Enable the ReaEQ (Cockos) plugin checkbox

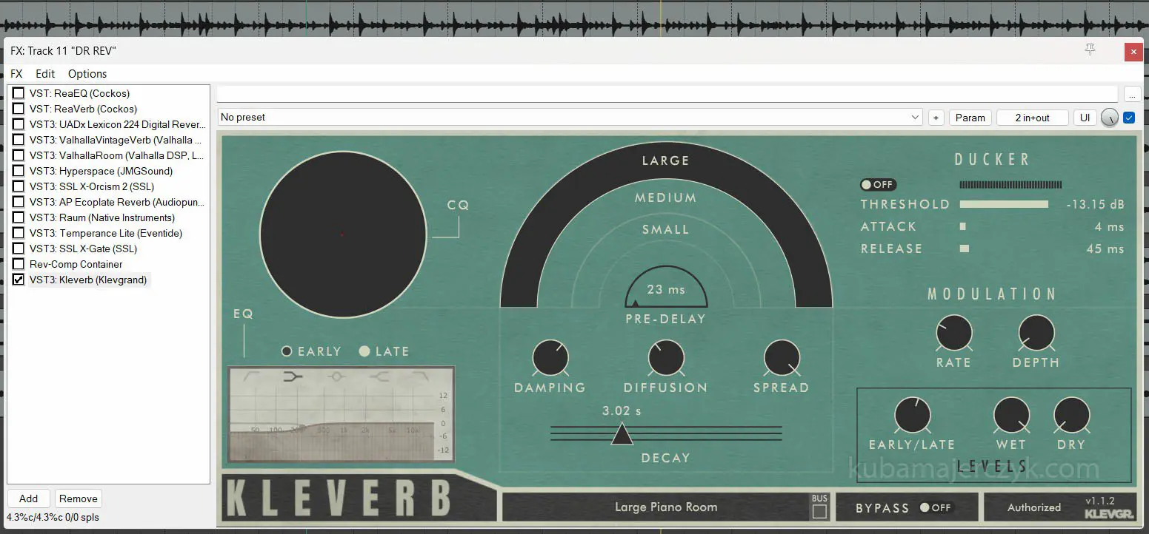[19, 93]
